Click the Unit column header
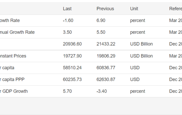 (134, 9)
